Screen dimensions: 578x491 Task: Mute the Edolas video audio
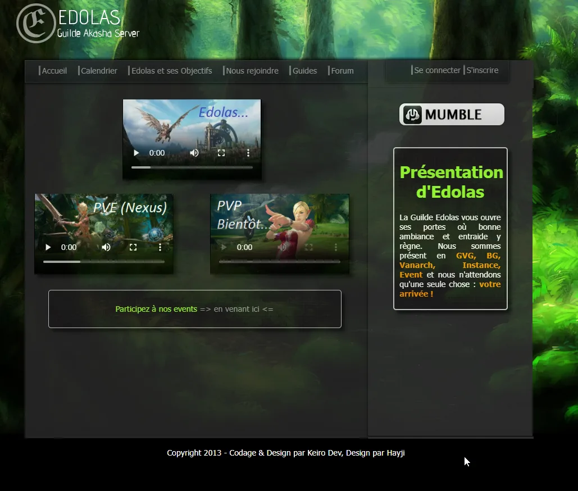pos(194,152)
